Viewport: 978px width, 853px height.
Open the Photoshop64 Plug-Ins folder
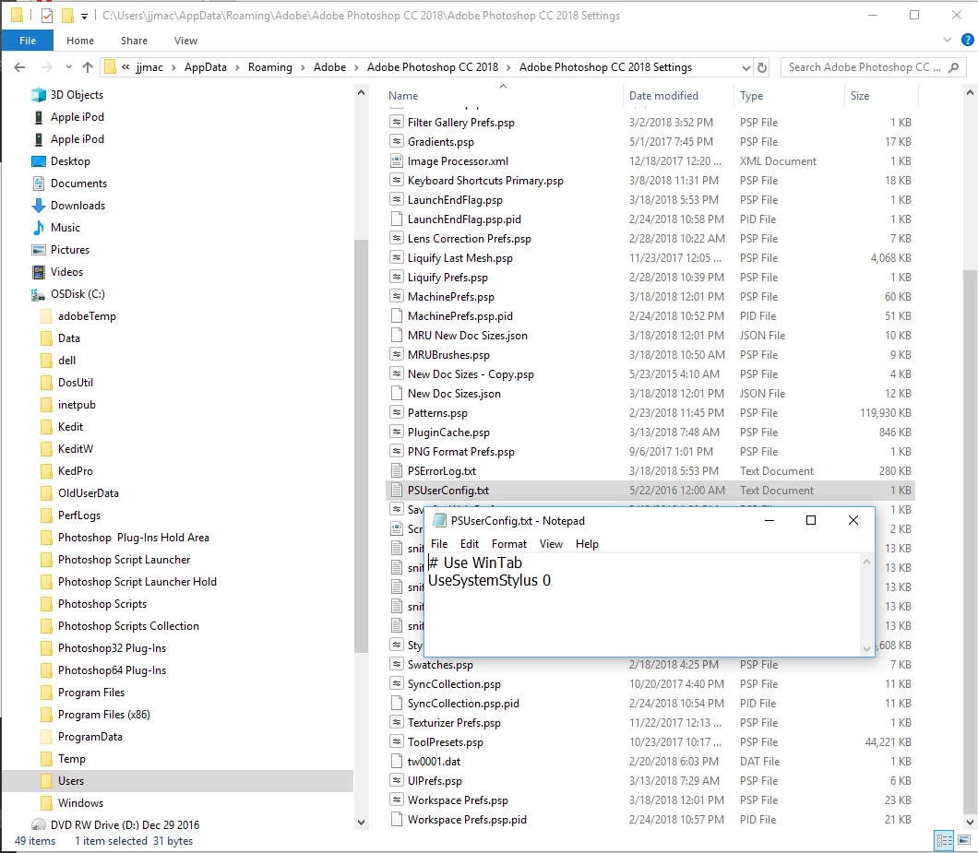tap(112, 670)
